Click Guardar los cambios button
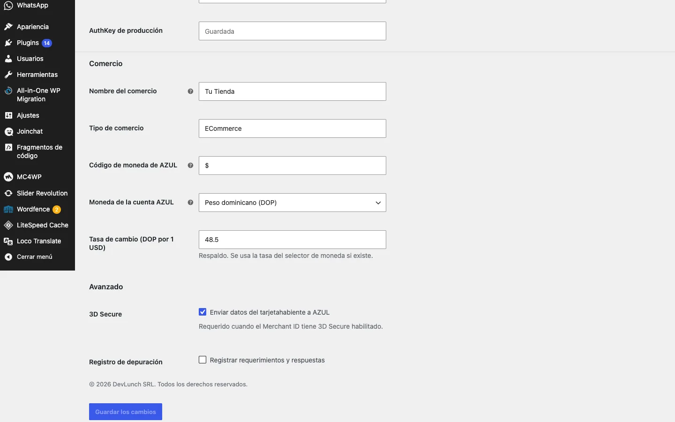Viewport: 675px width, 422px height. point(126,412)
